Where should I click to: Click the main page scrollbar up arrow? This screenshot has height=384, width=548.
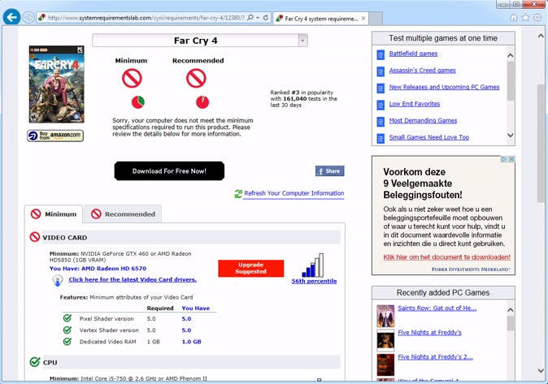[541, 36]
